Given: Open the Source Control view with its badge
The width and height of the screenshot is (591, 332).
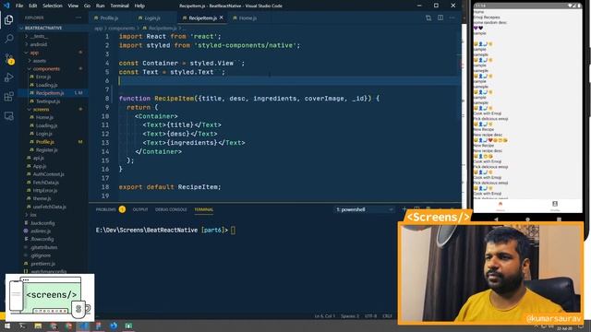Looking at the screenshot, I should pos(8,58).
